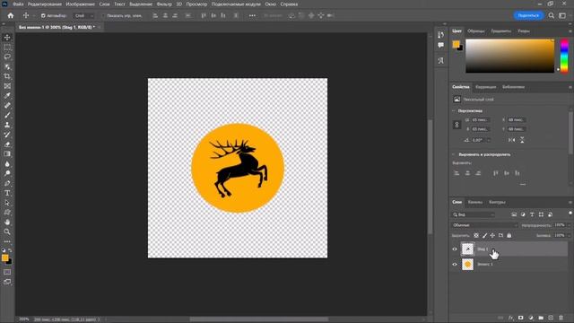Switch to the Каналы tab
This screenshot has height=323, width=574.
pos(475,202)
